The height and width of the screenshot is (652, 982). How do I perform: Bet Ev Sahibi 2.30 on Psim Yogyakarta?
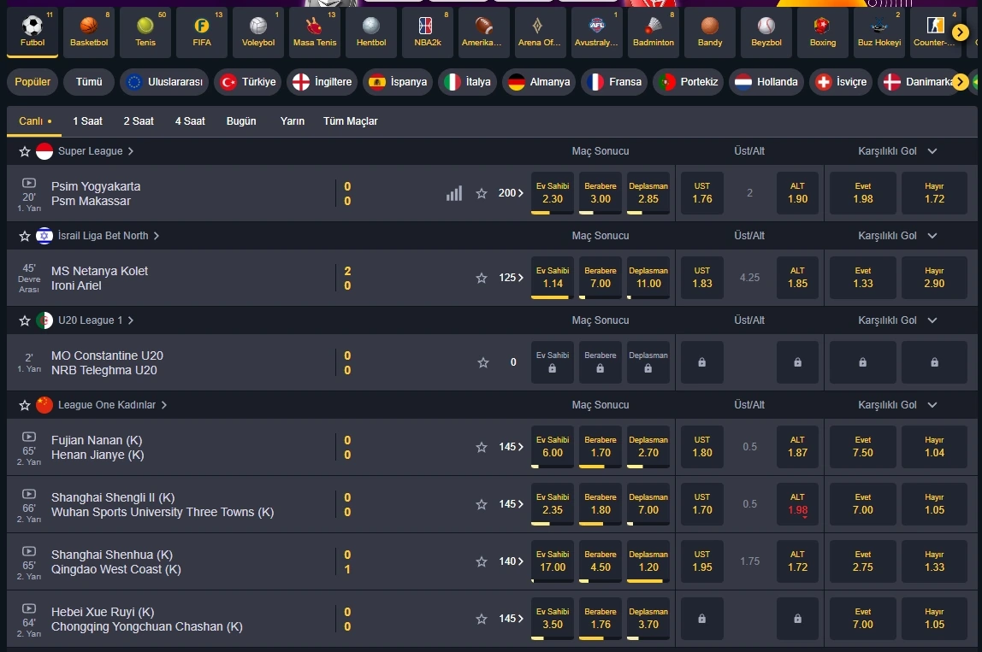(553, 193)
